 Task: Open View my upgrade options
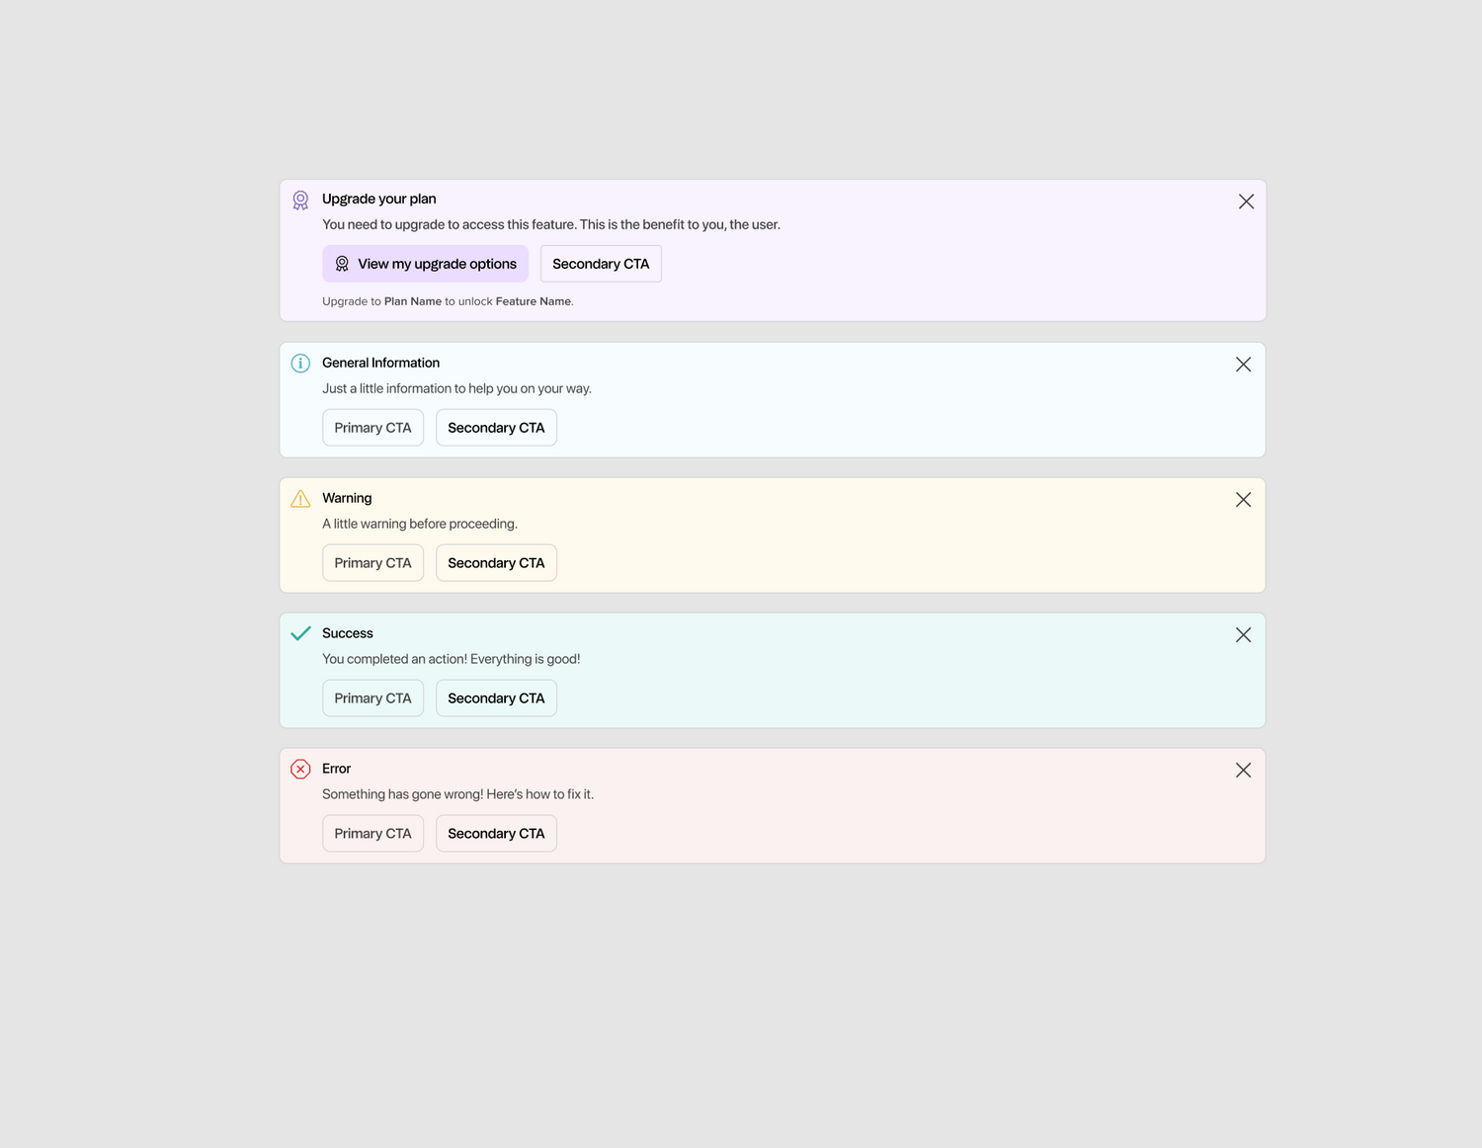[x=425, y=264]
